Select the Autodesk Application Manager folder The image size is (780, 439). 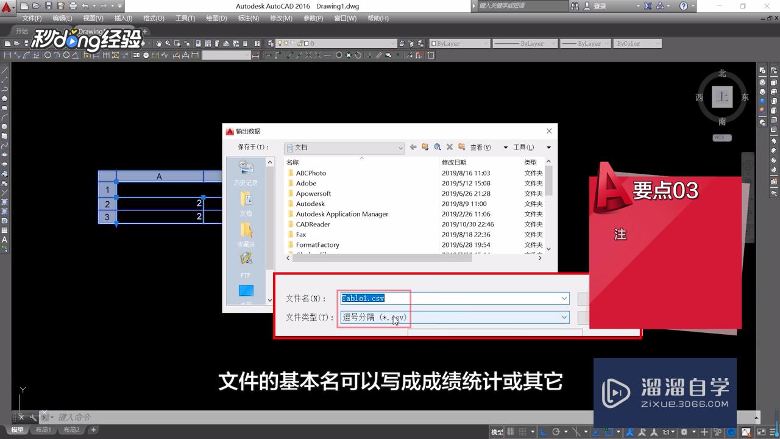pyautogui.click(x=342, y=214)
